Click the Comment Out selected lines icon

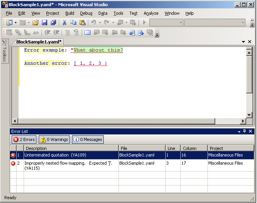point(67,33)
